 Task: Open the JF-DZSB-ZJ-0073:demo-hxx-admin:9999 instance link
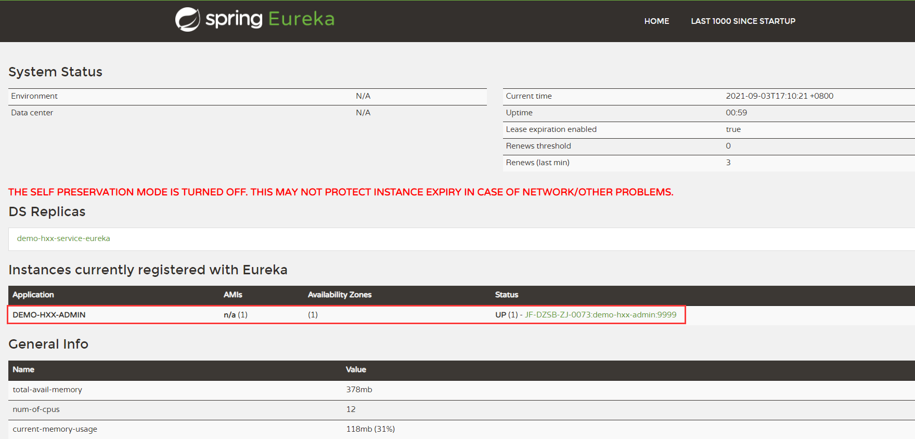point(600,315)
